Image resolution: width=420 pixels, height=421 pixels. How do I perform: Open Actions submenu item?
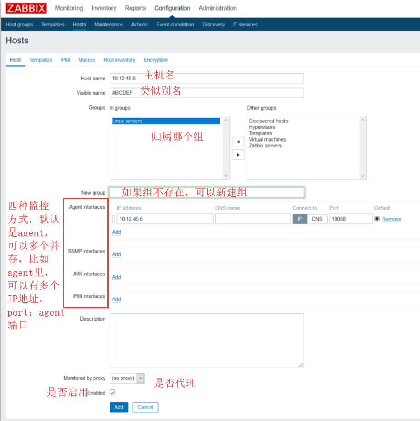coord(139,25)
